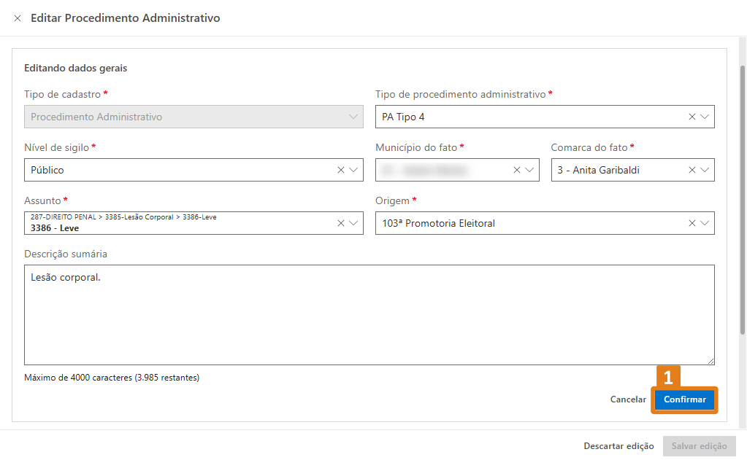Close the Editar Procedimento Administrativo dialog

point(18,18)
